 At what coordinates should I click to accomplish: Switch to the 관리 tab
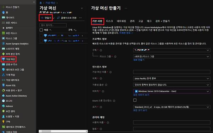click(x=132, y=21)
